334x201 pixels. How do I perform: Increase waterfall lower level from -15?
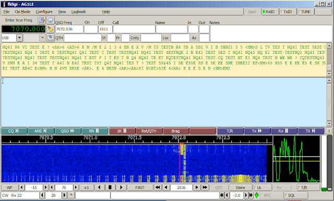coord(45,187)
